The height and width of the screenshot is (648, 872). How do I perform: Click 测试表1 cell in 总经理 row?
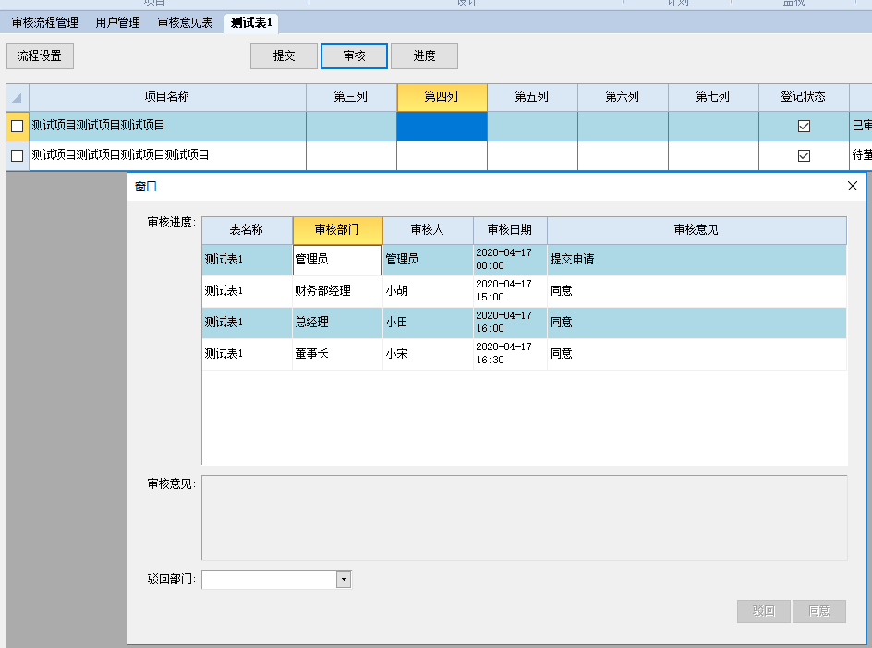tap(247, 323)
